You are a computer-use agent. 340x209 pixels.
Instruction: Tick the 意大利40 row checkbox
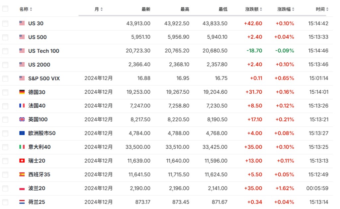click(x=5, y=147)
